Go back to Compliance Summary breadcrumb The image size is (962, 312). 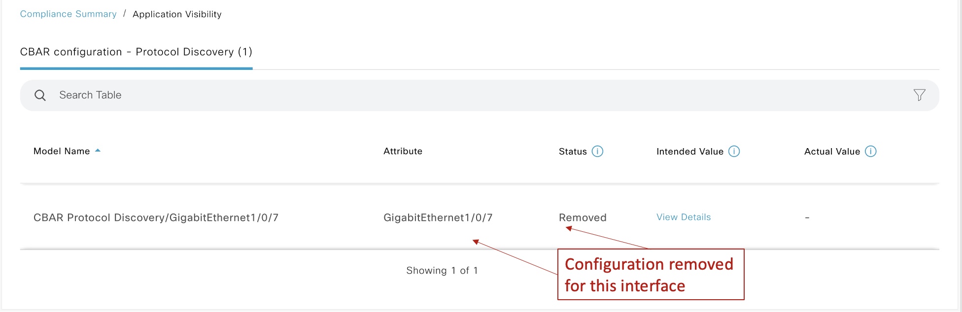(x=68, y=14)
